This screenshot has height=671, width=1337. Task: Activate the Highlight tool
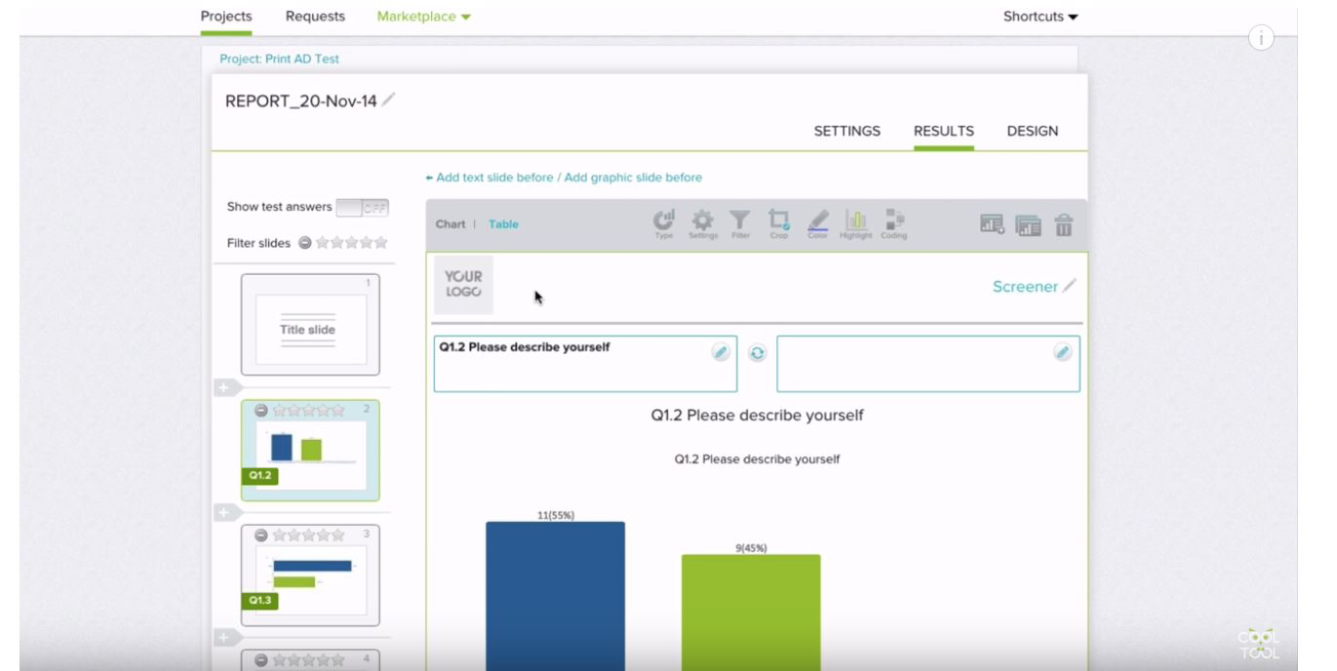855,223
